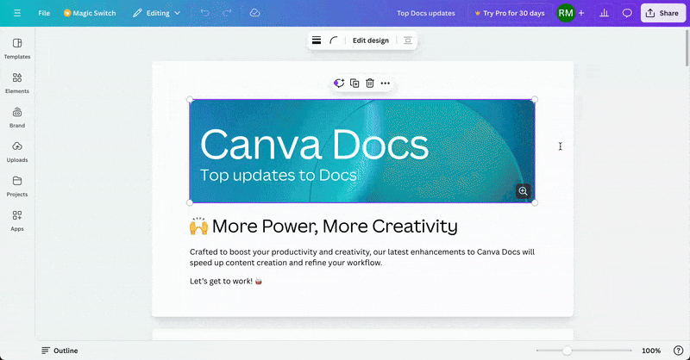690x360 pixels.
Task: Click the paragraph starting Crafted to boost
Action: (x=362, y=258)
